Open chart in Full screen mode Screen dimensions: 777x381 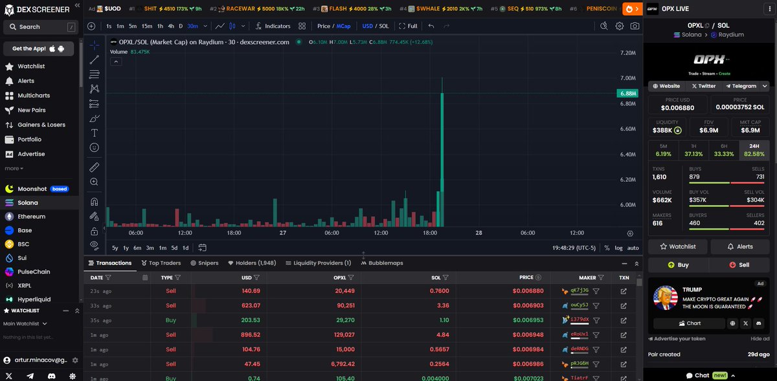click(x=408, y=26)
